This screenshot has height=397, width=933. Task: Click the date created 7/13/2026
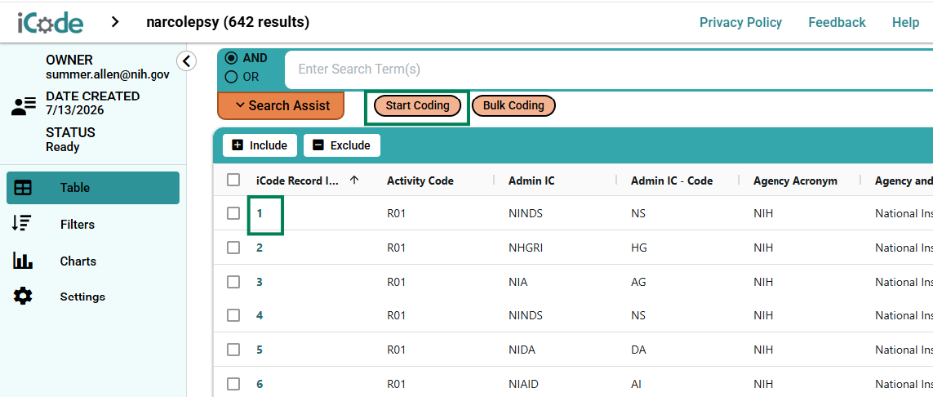tap(75, 110)
